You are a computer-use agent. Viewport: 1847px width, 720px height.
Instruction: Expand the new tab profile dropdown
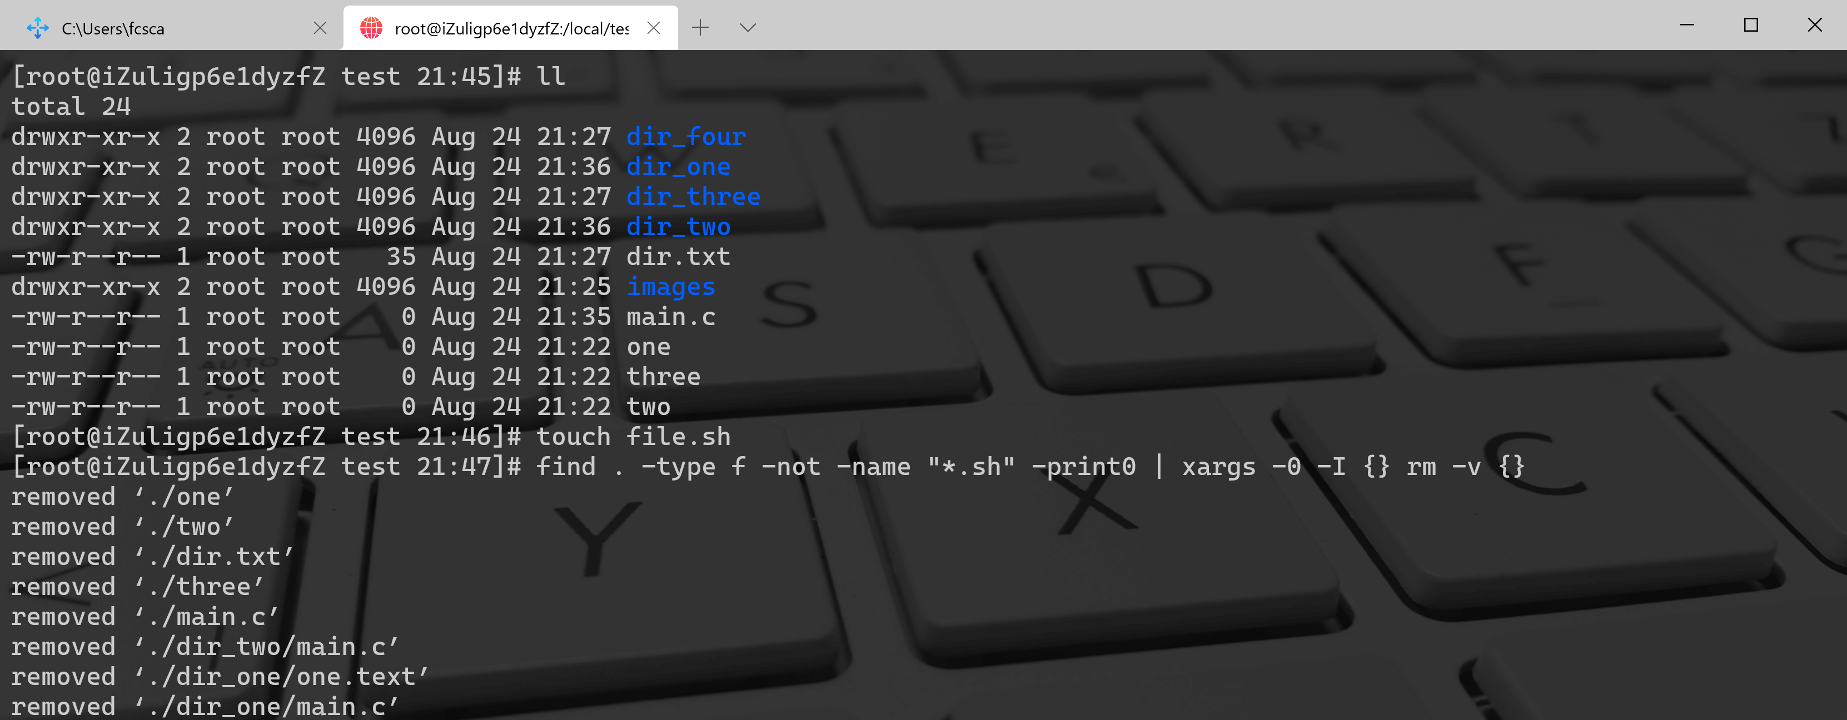(748, 28)
